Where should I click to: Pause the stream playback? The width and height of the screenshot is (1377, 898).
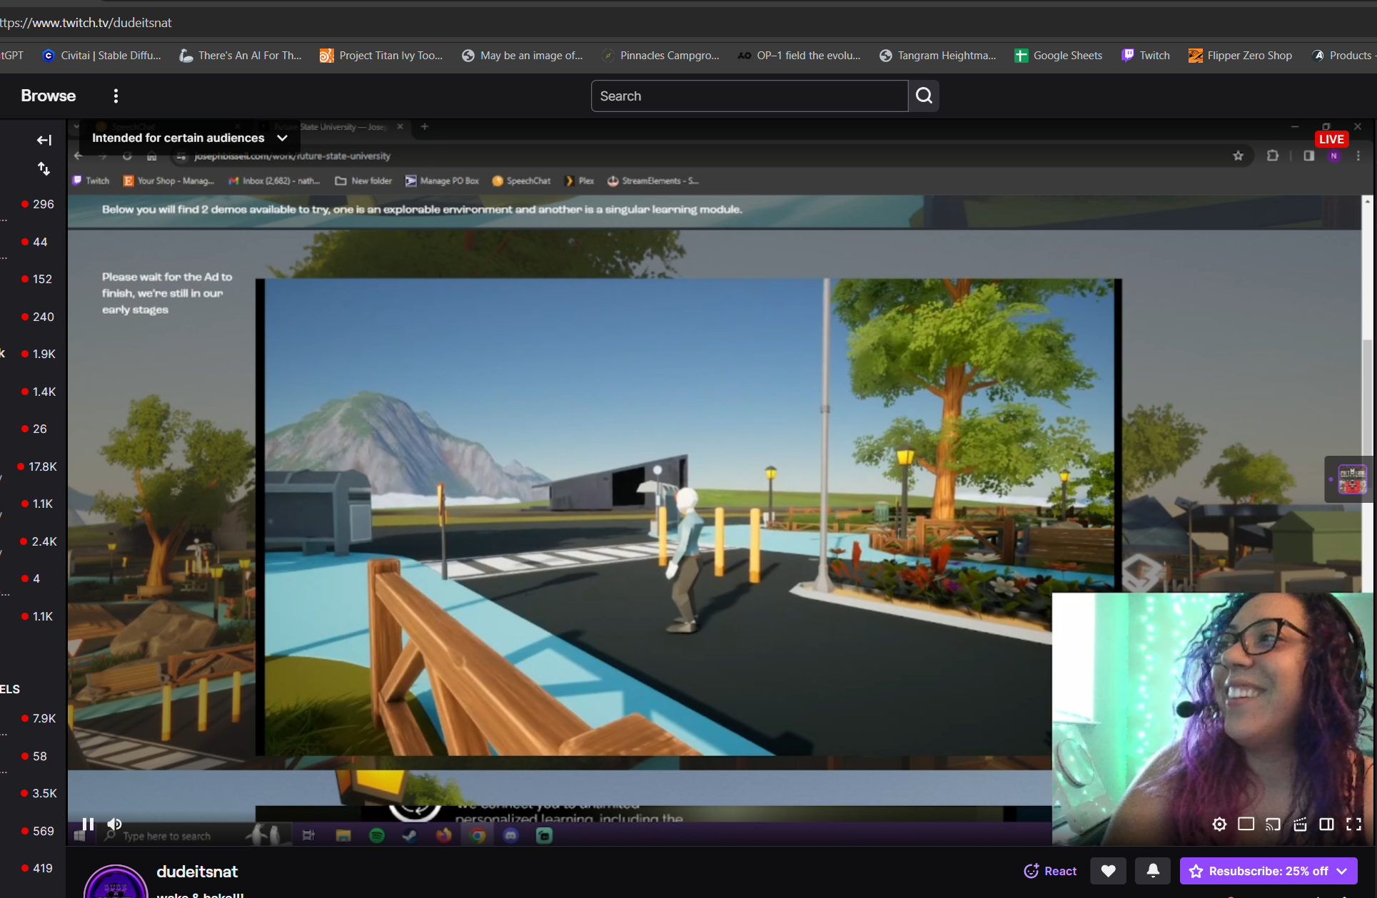(x=87, y=824)
